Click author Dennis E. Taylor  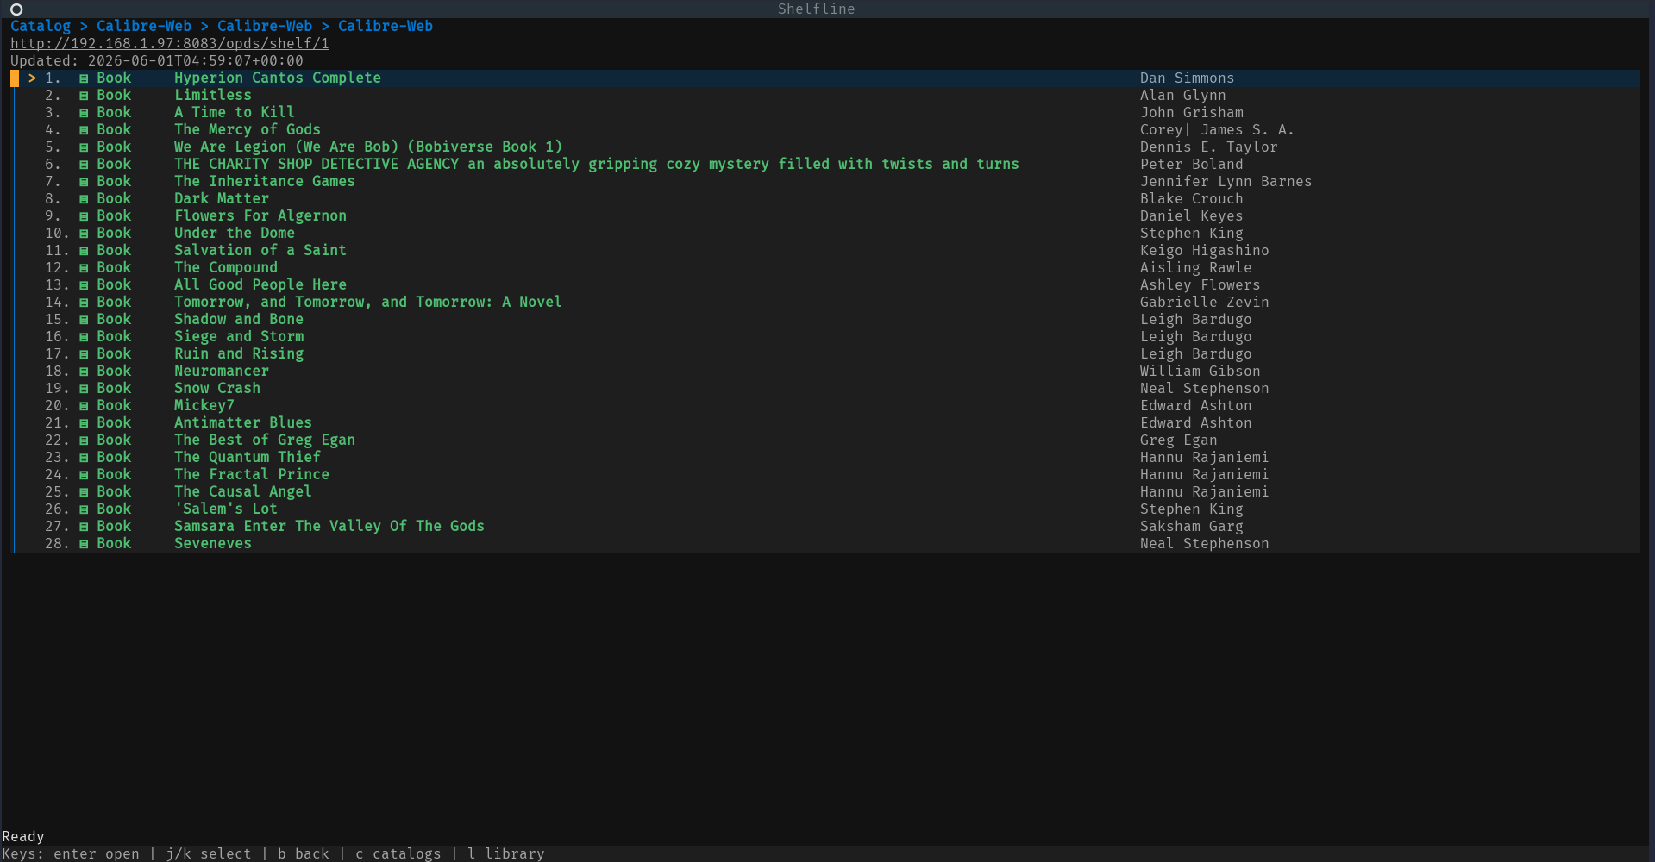[x=1209, y=147]
